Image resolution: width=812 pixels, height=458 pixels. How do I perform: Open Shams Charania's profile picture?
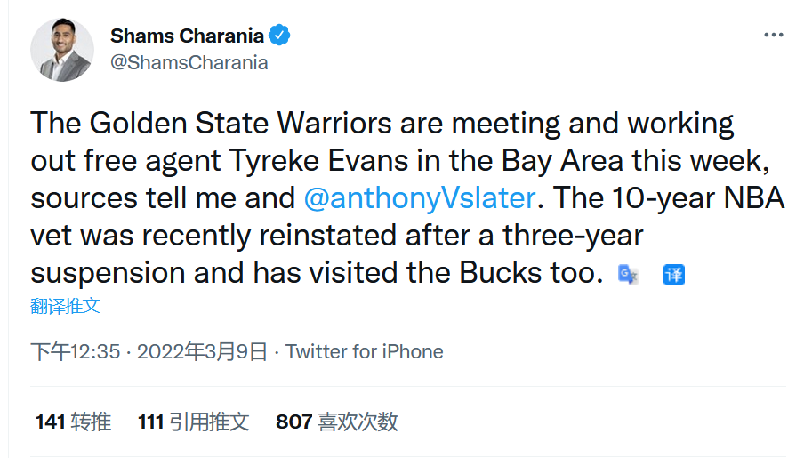click(62, 50)
